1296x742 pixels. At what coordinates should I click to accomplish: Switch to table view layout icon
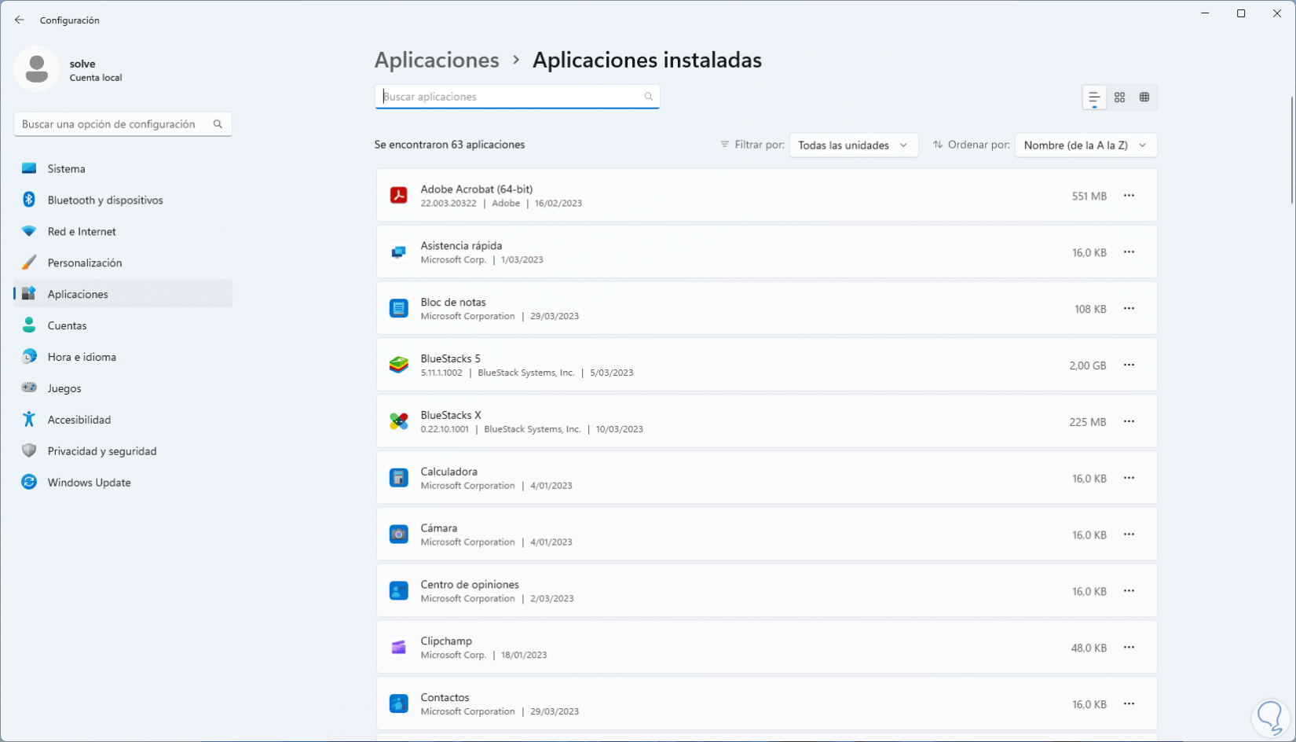pyautogui.click(x=1144, y=97)
